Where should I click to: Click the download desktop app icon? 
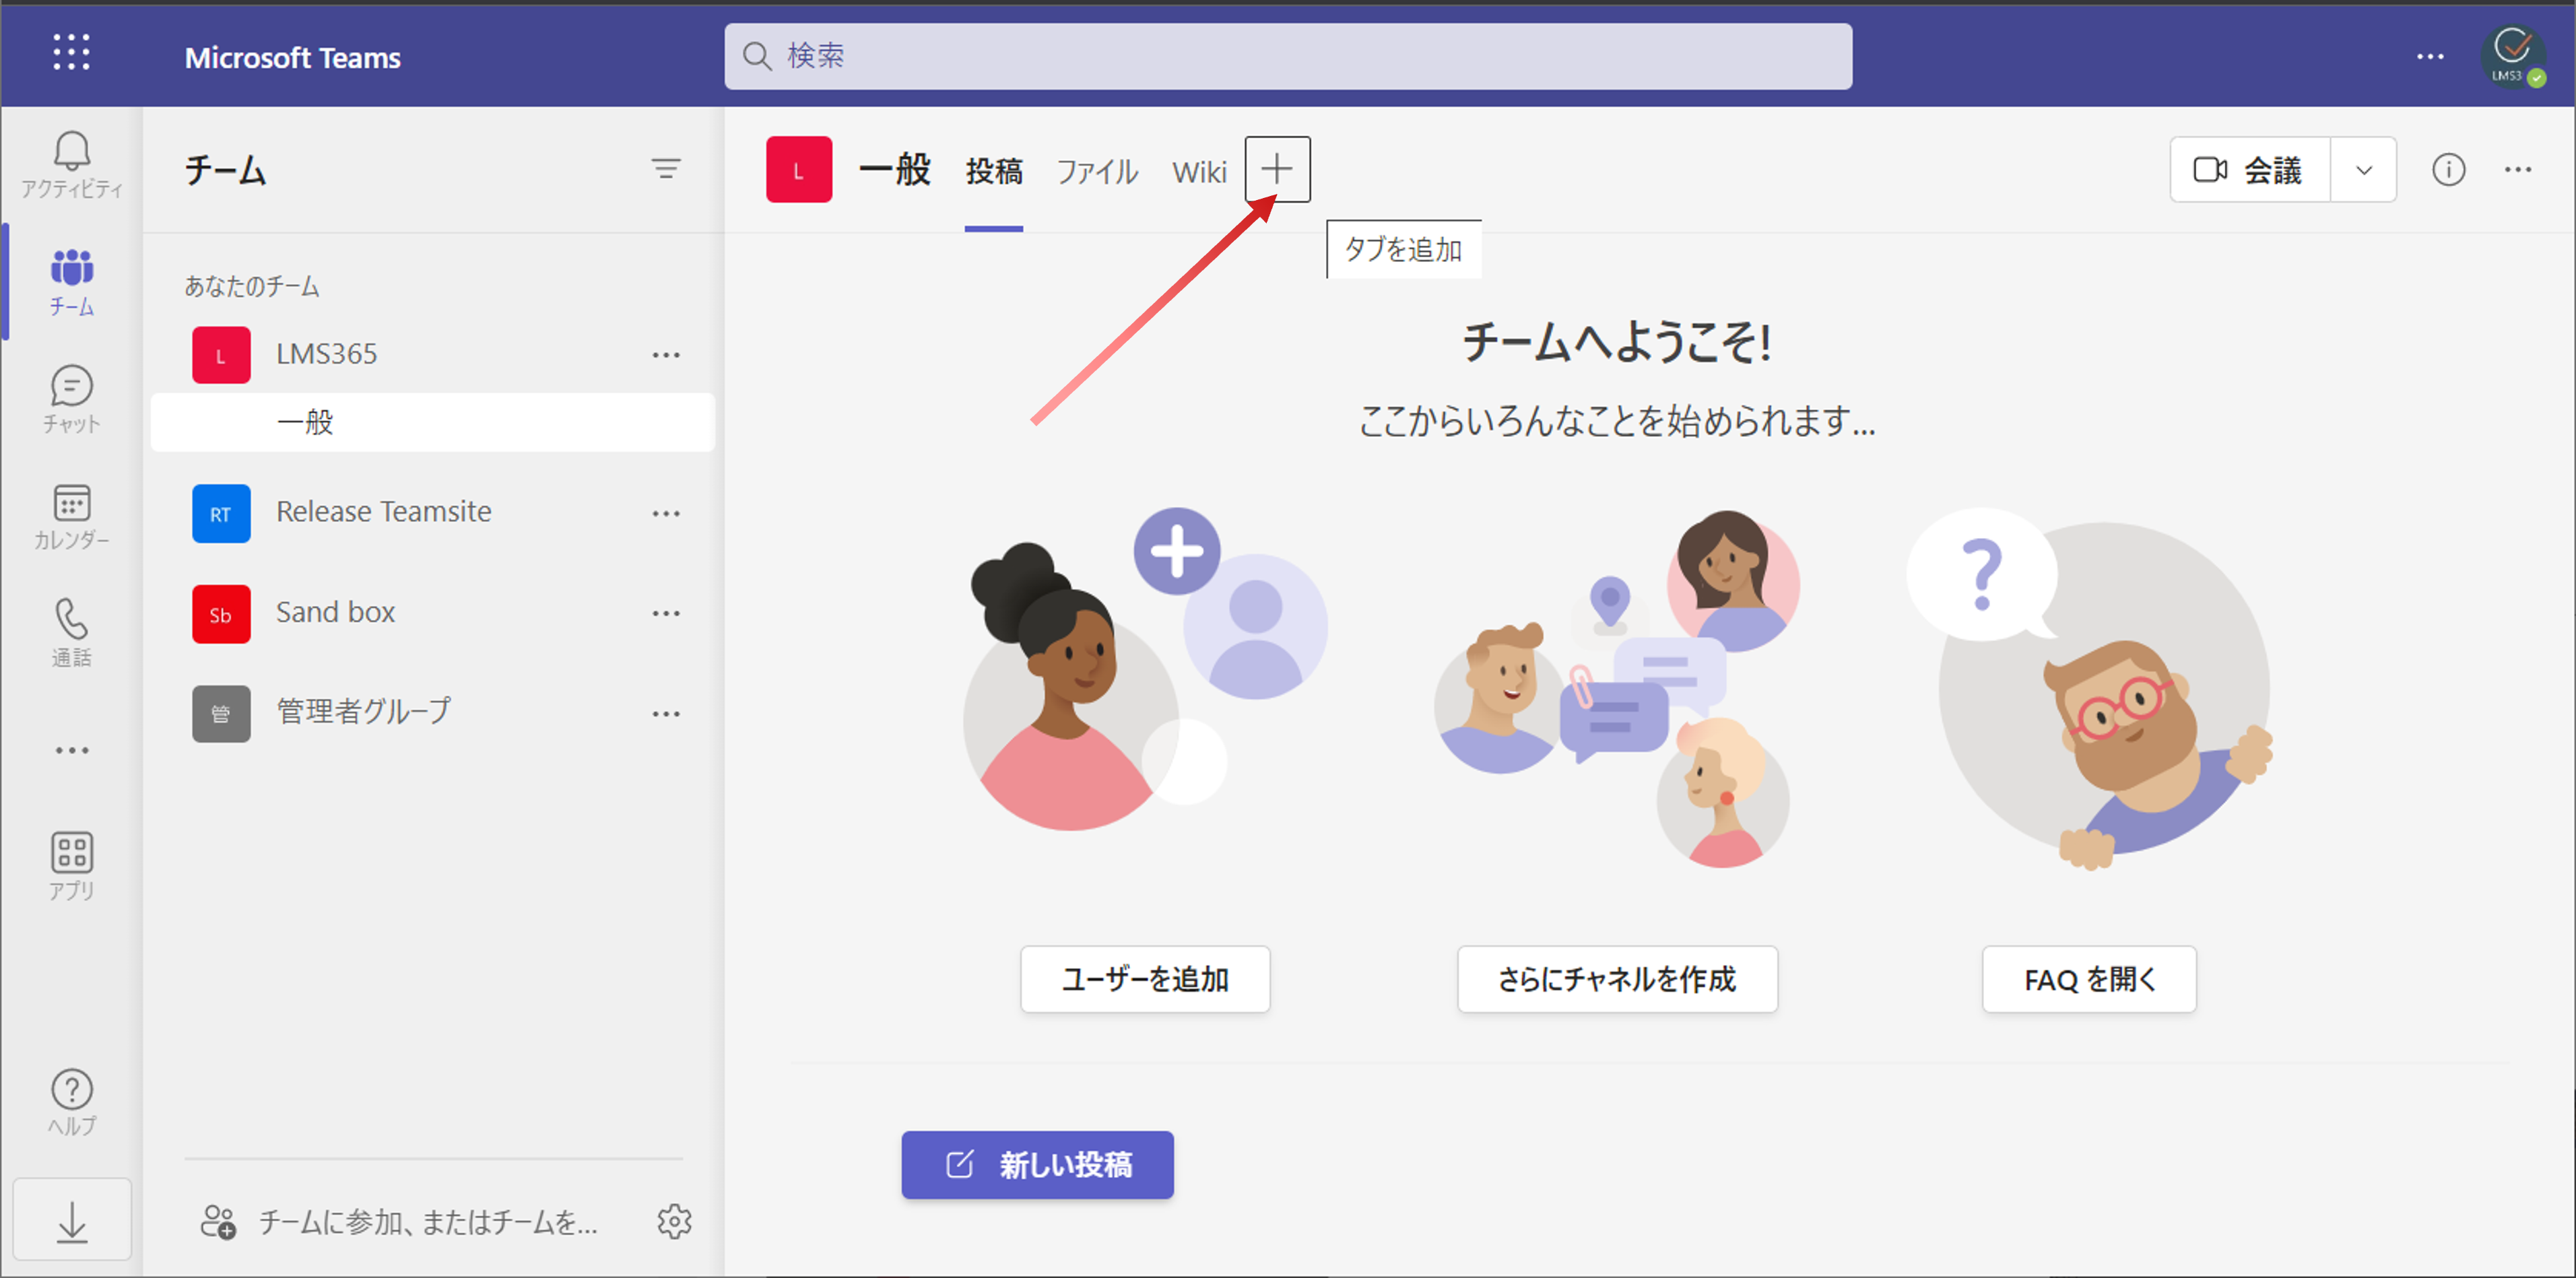72,1220
